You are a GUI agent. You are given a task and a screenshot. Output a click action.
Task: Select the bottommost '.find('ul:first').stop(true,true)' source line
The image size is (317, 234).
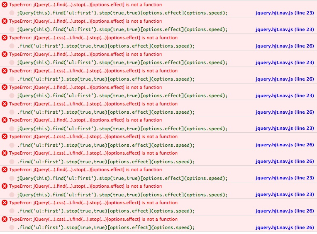106,227
